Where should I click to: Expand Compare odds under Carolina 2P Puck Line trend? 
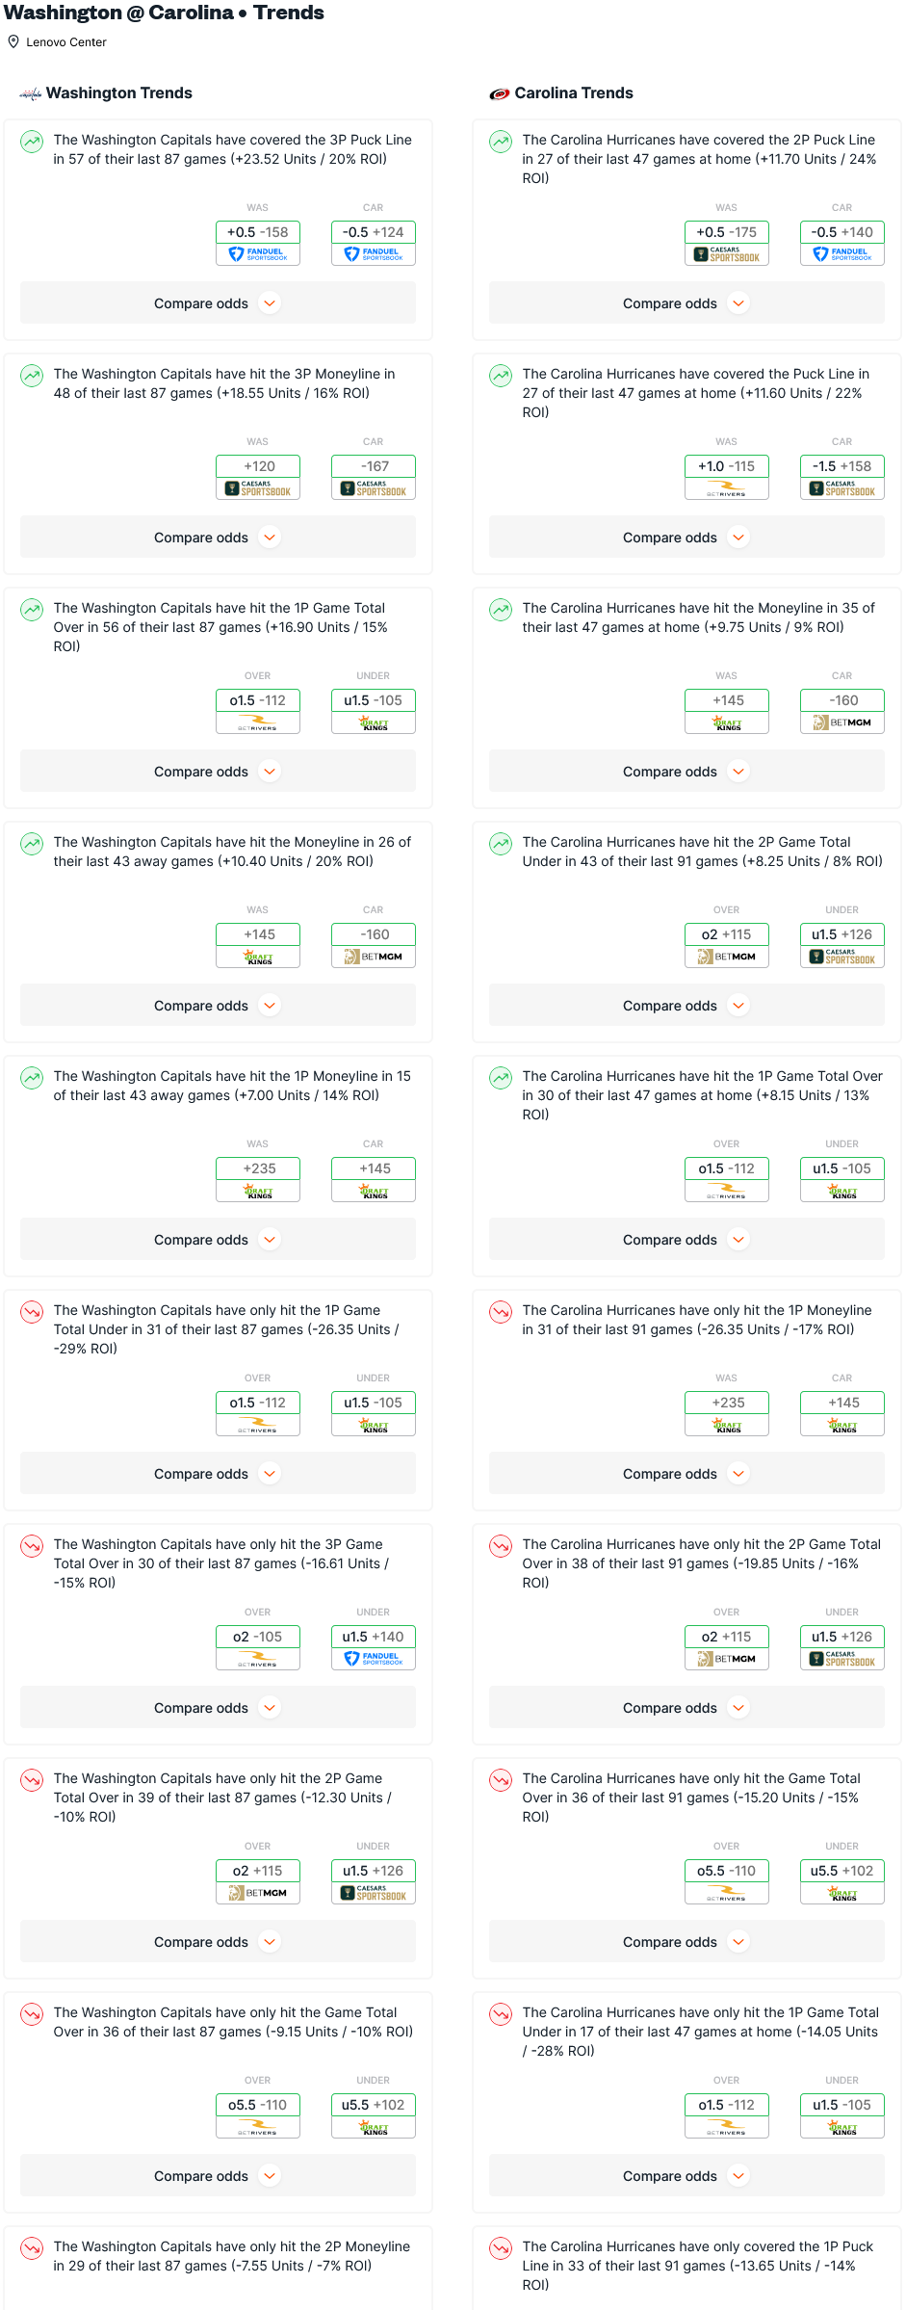coord(686,303)
